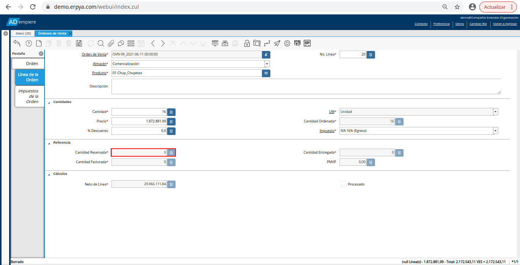
Task: Open record lookup with magnifier icon
Action: click(101, 43)
